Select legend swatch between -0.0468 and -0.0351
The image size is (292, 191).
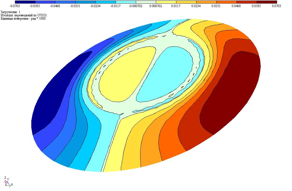[x=65, y=2]
